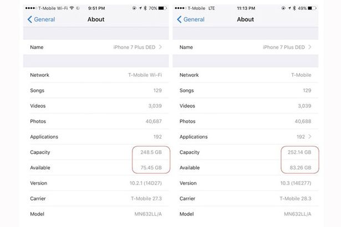Tap Version 10.2.1 (14D27) row
This screenshot has height=227, width=341.
tap(96, 183)
